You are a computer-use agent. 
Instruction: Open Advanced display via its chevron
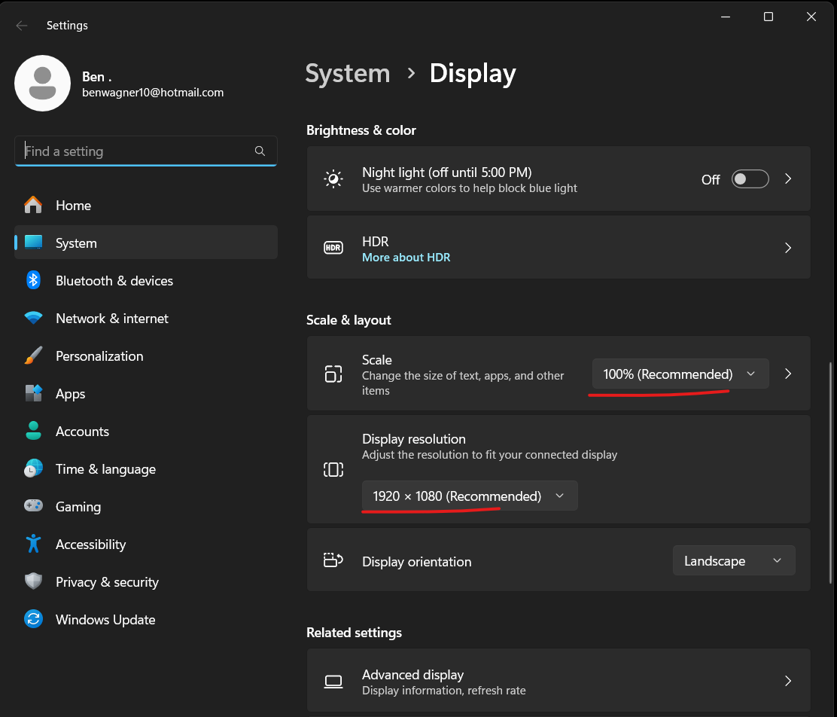(x=788, y=681)
